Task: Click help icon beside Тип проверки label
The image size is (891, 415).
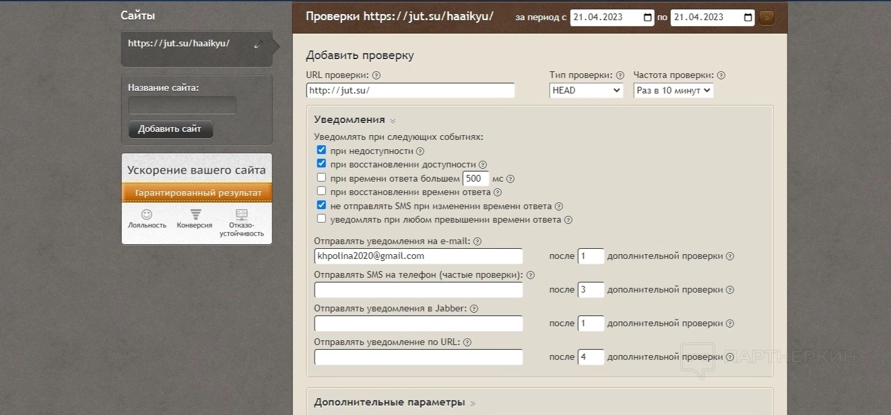Action: pyautogui.click(x=620, y=75)
